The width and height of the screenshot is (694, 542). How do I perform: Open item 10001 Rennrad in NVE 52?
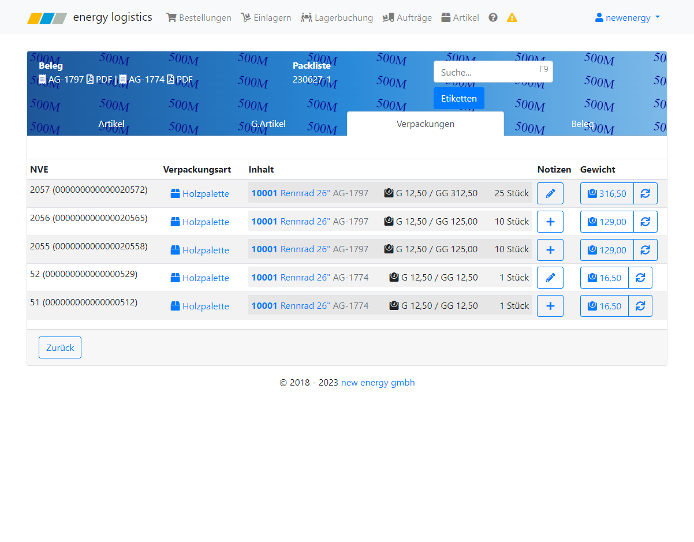coord(290,277)
